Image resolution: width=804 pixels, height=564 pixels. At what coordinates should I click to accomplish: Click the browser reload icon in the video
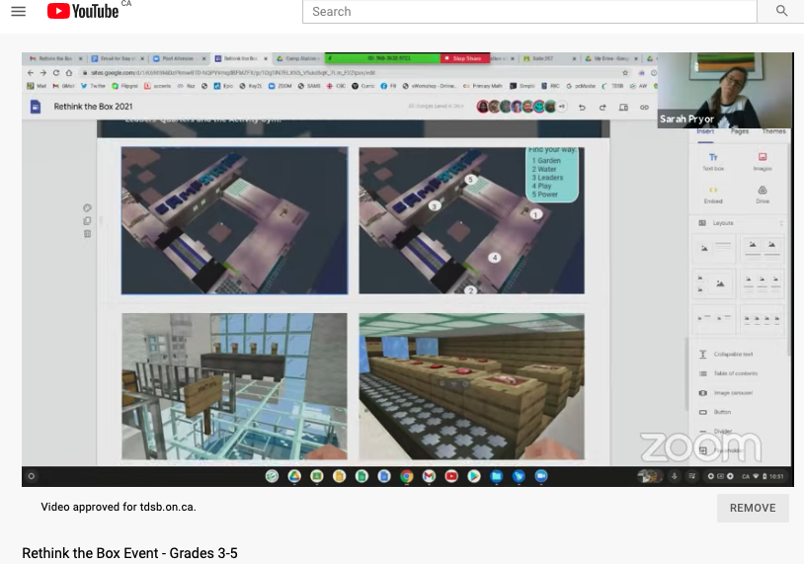(x=56, y=73)
